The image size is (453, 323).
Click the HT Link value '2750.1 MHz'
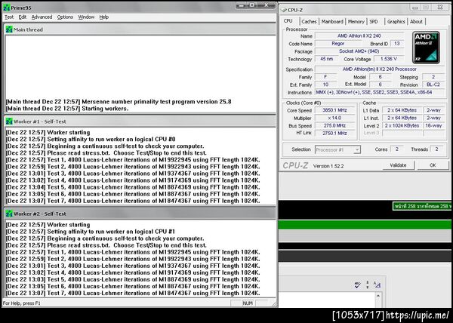(x=334, y=133)
